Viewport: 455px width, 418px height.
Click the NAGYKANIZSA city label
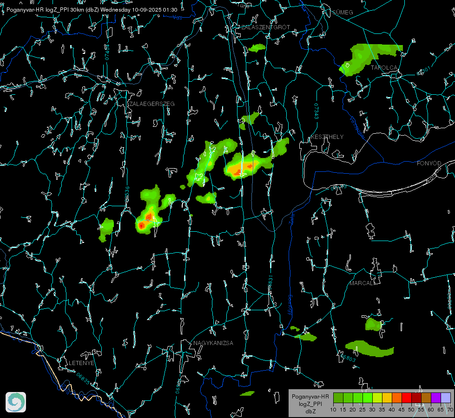tap(213, 343)
